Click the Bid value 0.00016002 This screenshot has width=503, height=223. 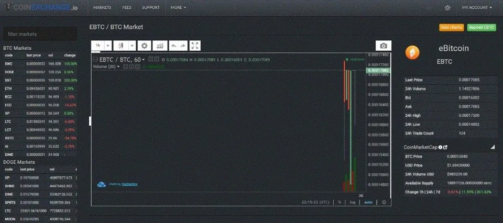(468, 98)
